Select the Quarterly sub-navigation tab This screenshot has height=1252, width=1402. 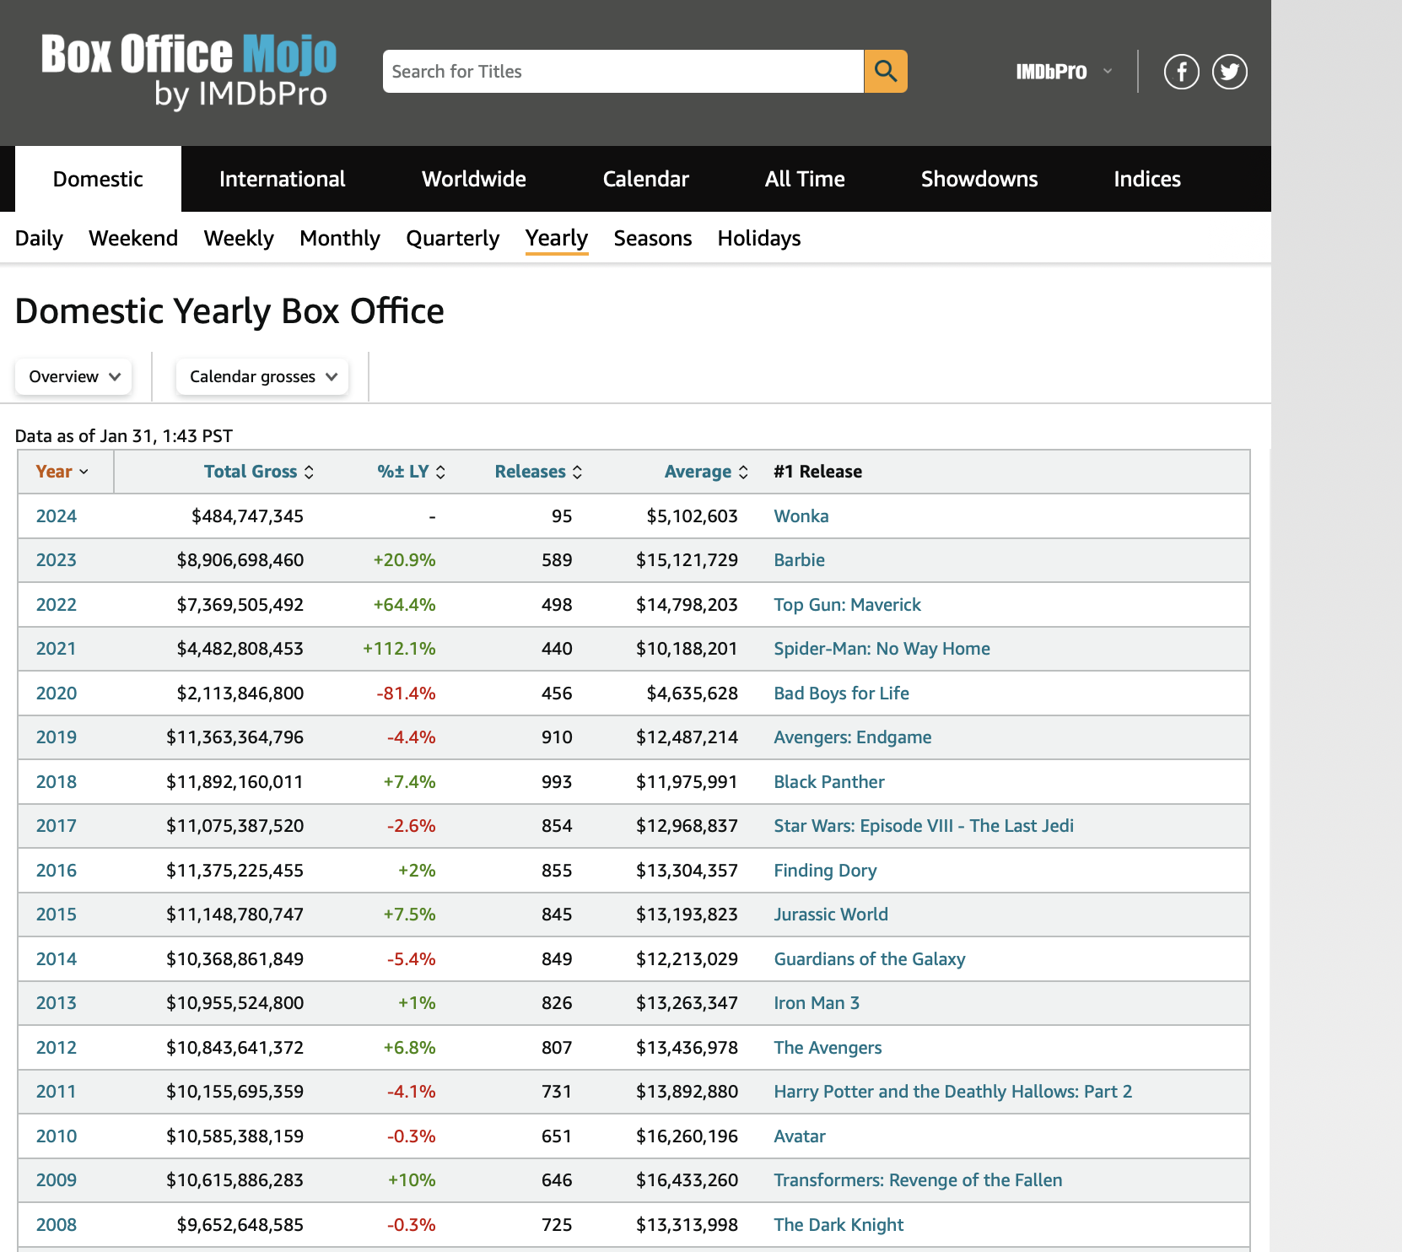point(452,238)
